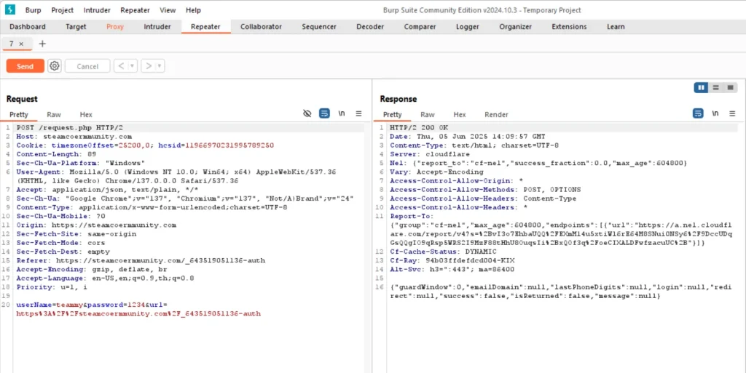This screenshot has width=746, height=373.
Task: Click Host header steamcoermmunity.com line
Action: tap(74, 136)
